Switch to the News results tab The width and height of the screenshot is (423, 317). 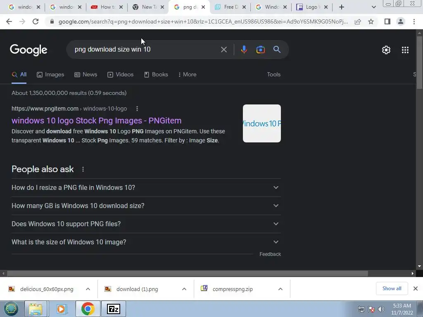click(x=86, y=74)
